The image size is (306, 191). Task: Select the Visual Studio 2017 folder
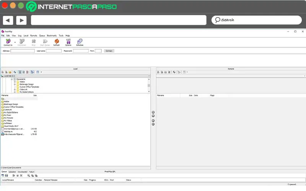pyautogui.click(x=10, y=126)
